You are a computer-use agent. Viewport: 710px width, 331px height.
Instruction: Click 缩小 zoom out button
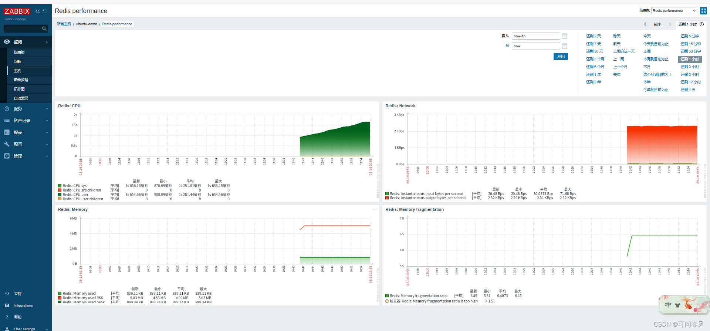[x=657, y=24]
